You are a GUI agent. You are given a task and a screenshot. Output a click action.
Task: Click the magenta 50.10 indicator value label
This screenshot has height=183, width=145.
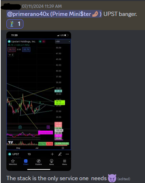(58, 136)
